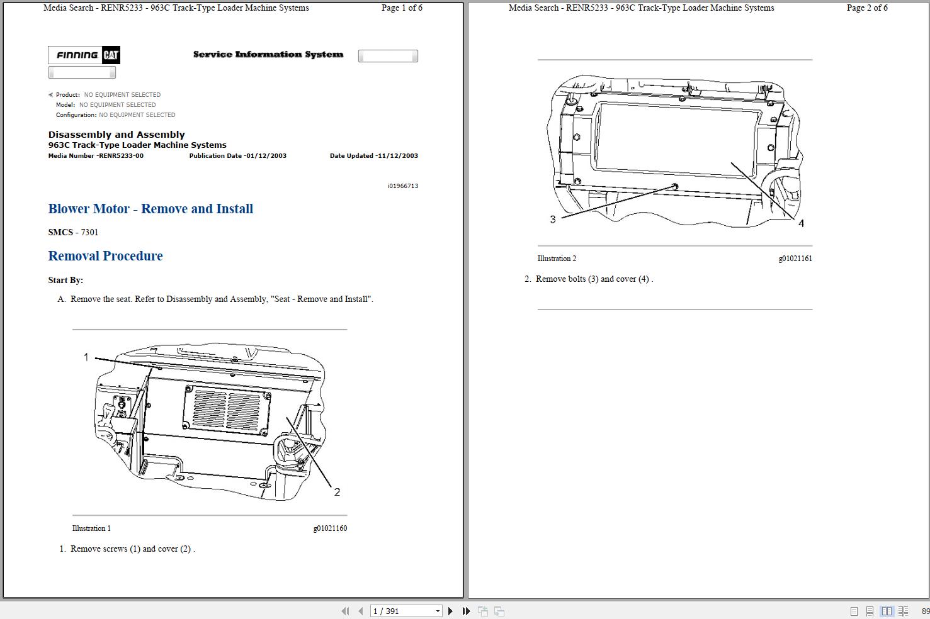Image resolution: width=930 pixels, height=619 pixels.
Task: Click the text Date Updated -11/12/2003
Action: coord(374,155)
